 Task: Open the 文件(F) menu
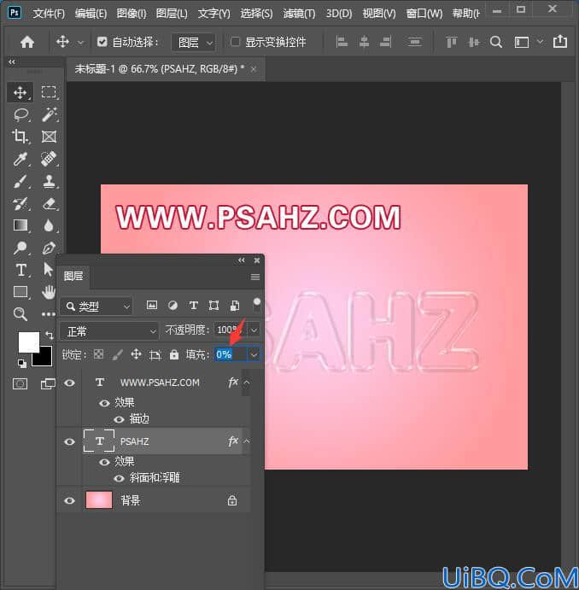pos(49,14)
